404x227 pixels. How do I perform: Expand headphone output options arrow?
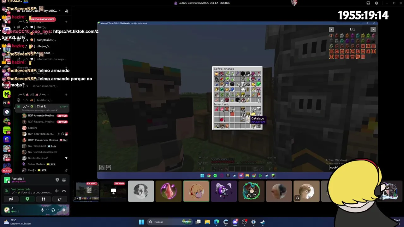[57, 210]
